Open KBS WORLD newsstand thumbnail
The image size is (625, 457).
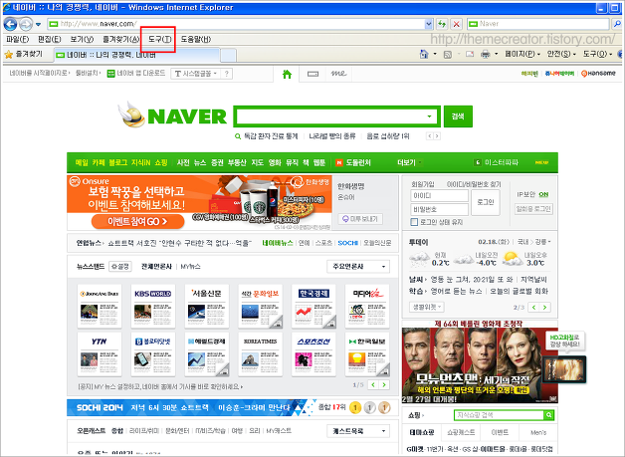click(153, 307)
